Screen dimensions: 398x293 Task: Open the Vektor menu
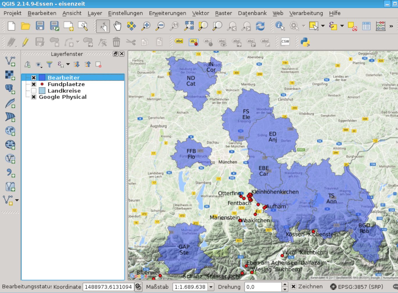(200, 13)
